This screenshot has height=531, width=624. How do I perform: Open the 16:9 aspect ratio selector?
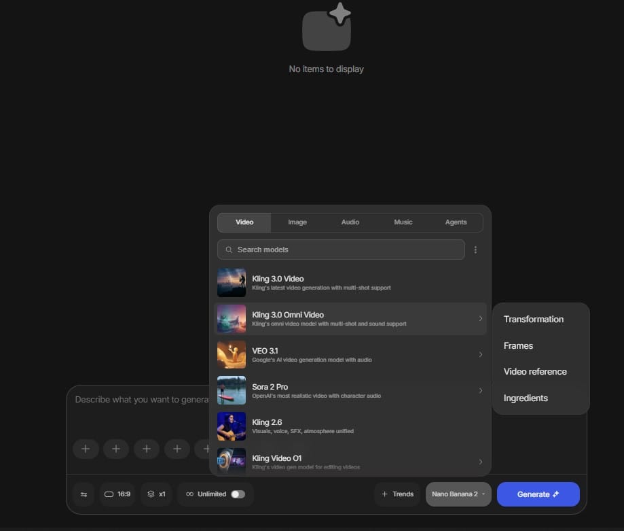click(x=118, y=494)
